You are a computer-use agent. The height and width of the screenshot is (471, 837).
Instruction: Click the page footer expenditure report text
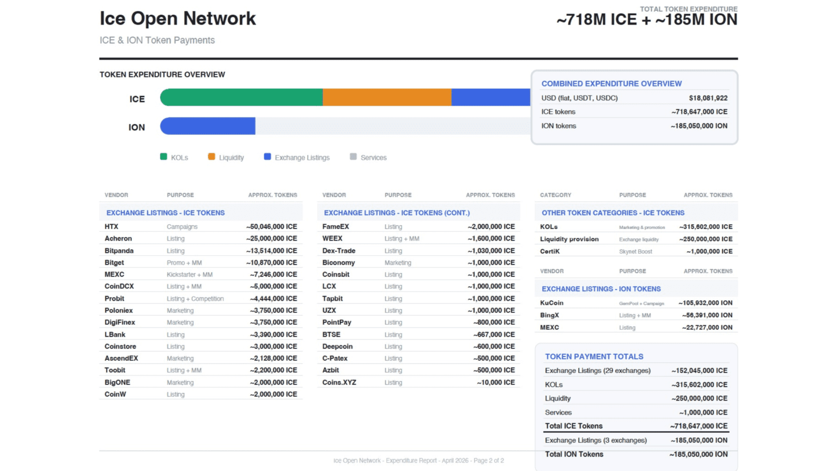point(418,461)
